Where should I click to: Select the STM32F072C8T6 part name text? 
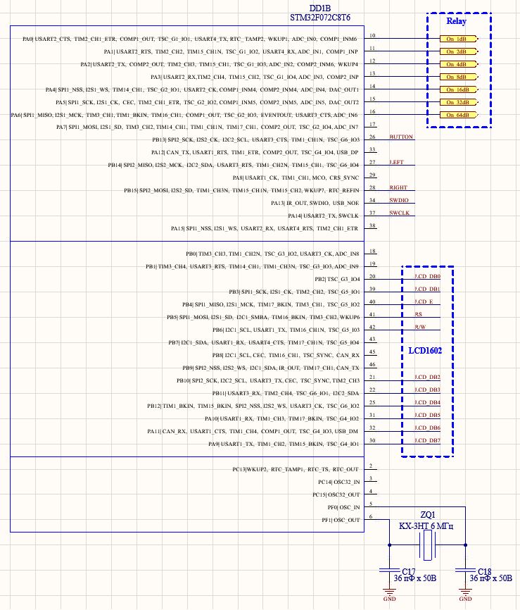[x=320, y=18]
